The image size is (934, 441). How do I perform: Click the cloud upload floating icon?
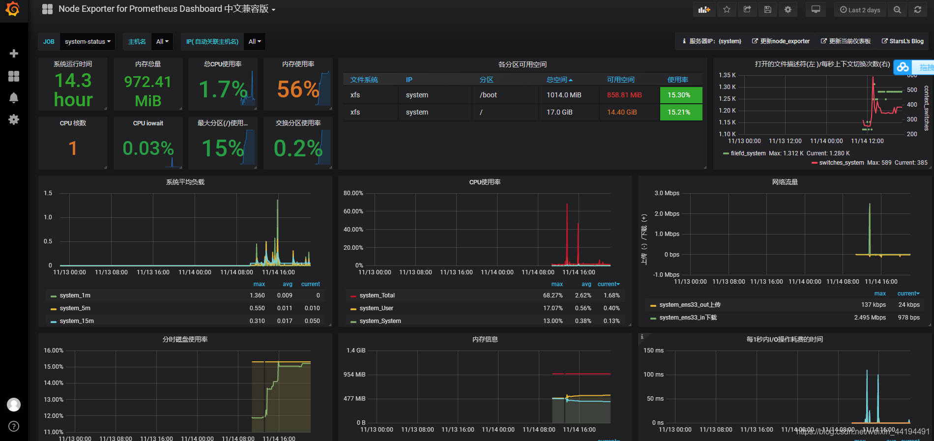point(903,67)
